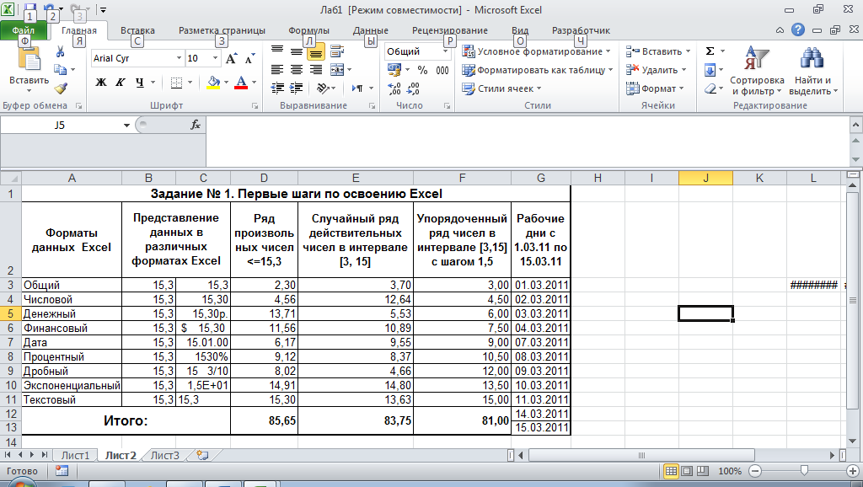Screen dimensions: 863x487
Task: Toggle Italic formatting К
Action: pos(120,83)
